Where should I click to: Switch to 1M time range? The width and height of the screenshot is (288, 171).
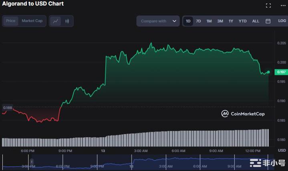coord(209,21)
